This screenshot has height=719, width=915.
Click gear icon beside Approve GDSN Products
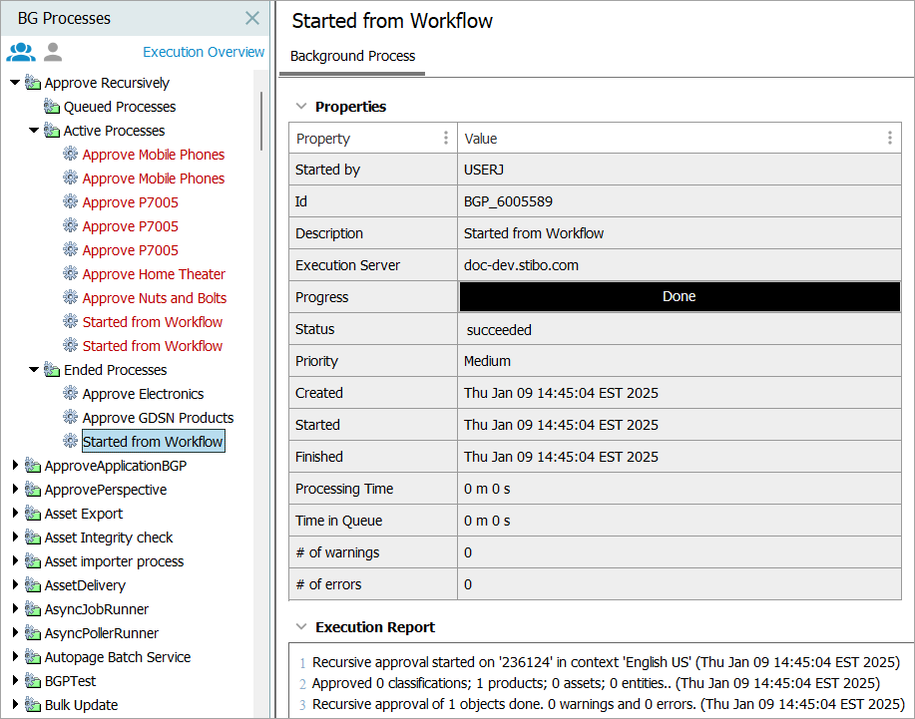coord(70,418)
